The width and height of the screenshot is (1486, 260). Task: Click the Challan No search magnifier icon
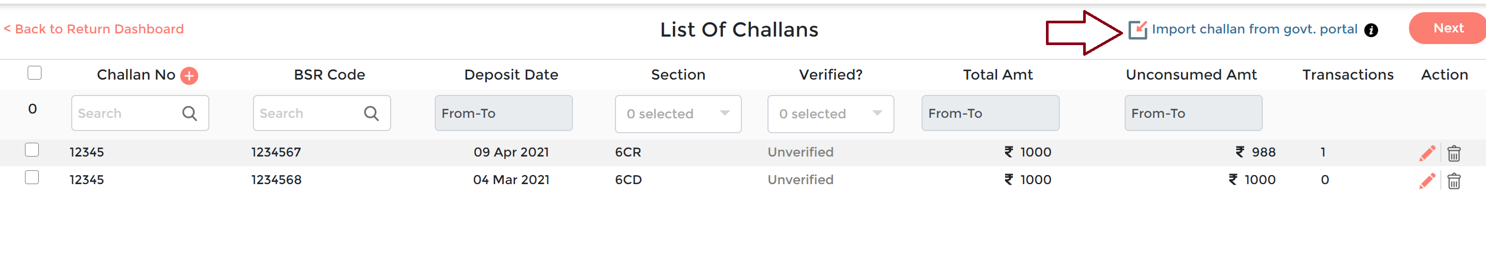tap(189, 114)
